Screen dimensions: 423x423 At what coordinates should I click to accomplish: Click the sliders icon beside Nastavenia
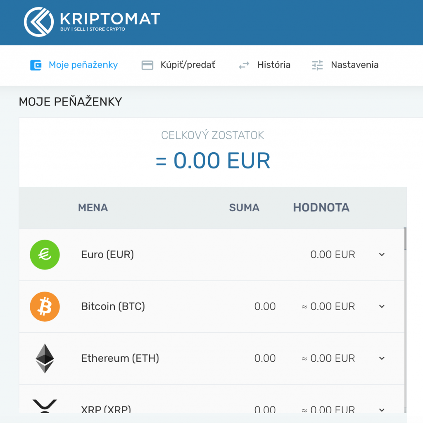[x=317, y=65]
